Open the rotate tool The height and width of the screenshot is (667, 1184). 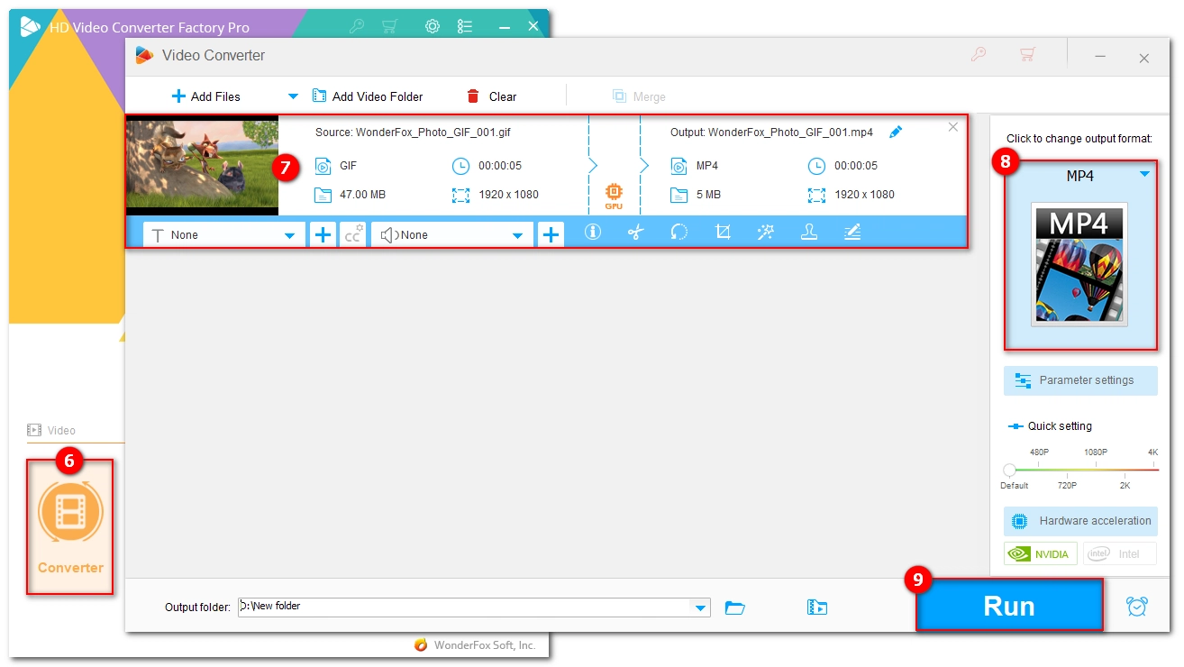click(679, 232)
